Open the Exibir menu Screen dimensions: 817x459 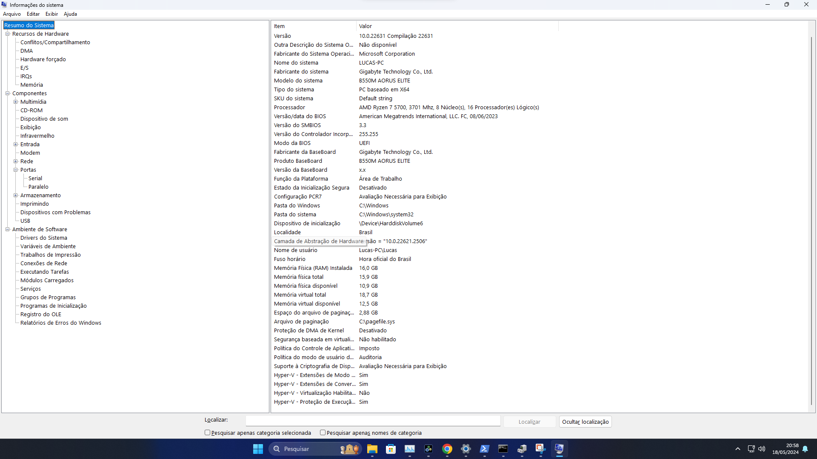tap(51, 14)
